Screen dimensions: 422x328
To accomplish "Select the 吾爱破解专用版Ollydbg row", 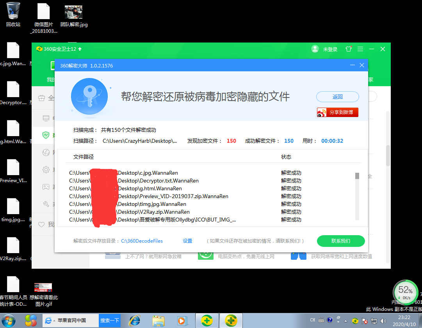I will pos(185,220).
